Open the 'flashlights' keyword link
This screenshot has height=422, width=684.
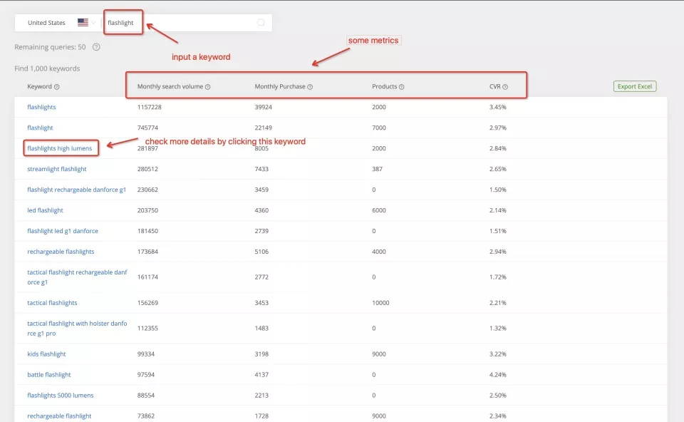41,107
